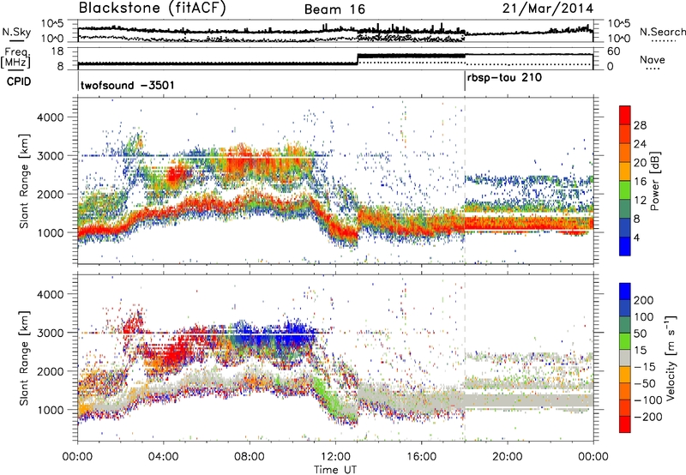Viewport: 686px width, 475px height.
Task: Select the "N.Sky" legend label
Action: click(x=16, y=32)
